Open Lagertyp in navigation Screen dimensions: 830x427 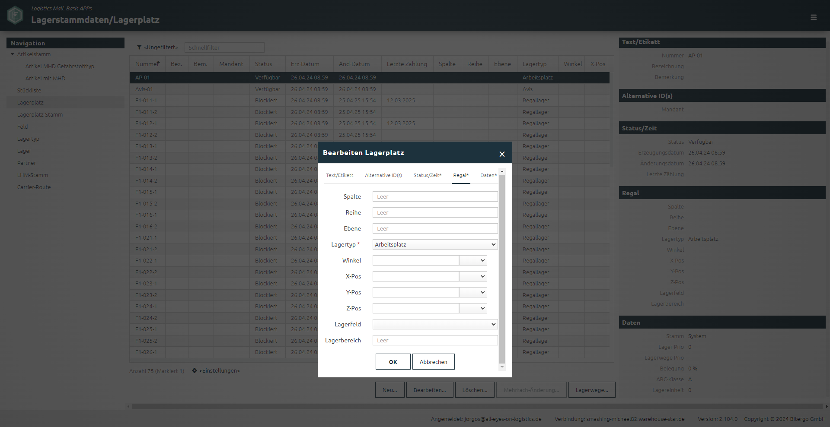coord(28,139)
